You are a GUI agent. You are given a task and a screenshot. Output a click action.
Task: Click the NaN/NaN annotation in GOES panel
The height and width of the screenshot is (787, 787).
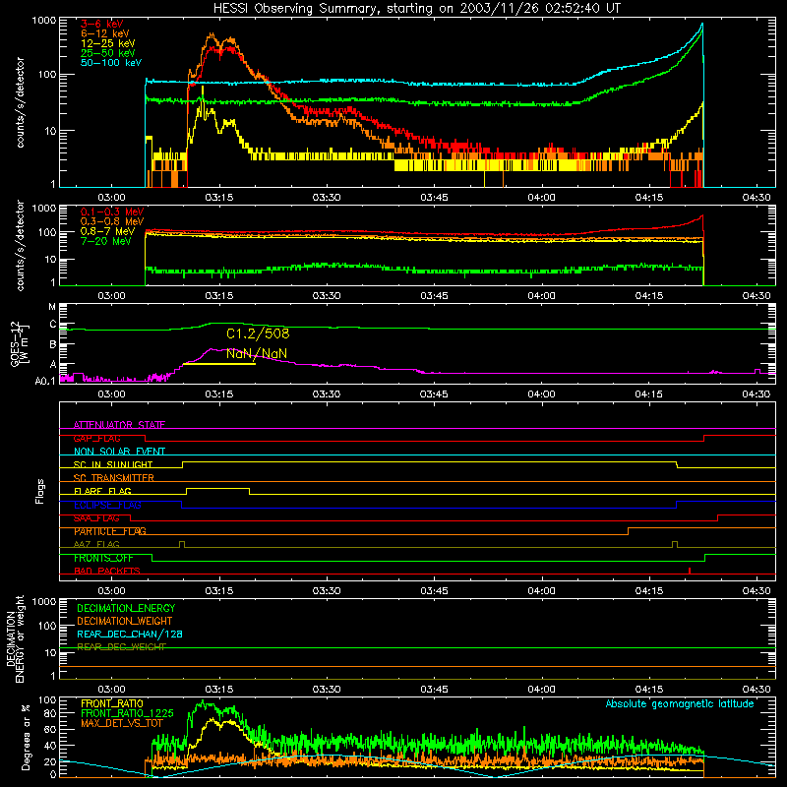click(x=257, y=354)
